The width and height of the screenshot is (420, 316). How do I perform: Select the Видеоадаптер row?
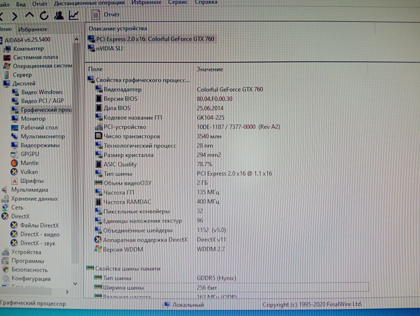[179, 90]
